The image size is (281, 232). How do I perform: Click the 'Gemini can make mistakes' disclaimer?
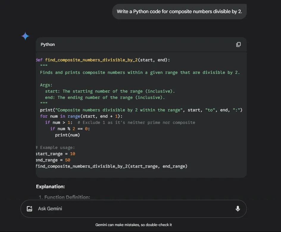(134, 225)
